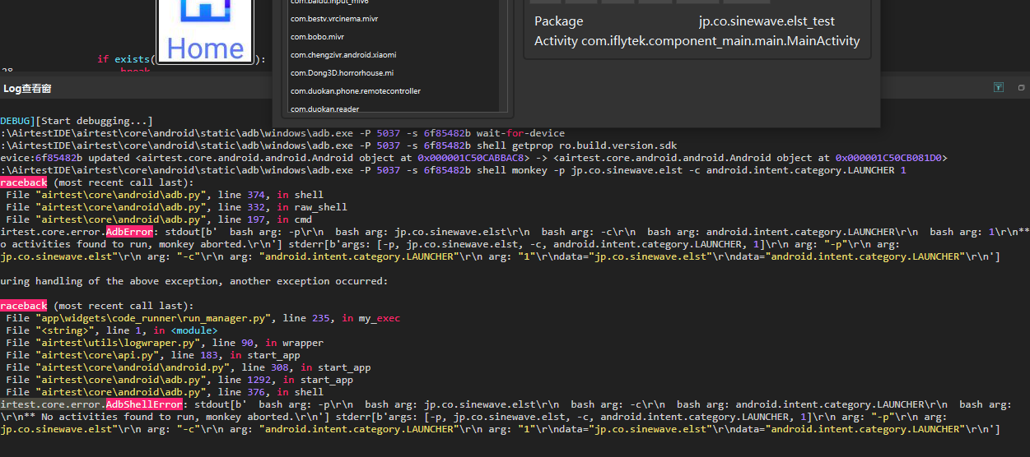Click the adb.py line 197 cmd entry
The image size is (1030, 457).
pos(159,219)
